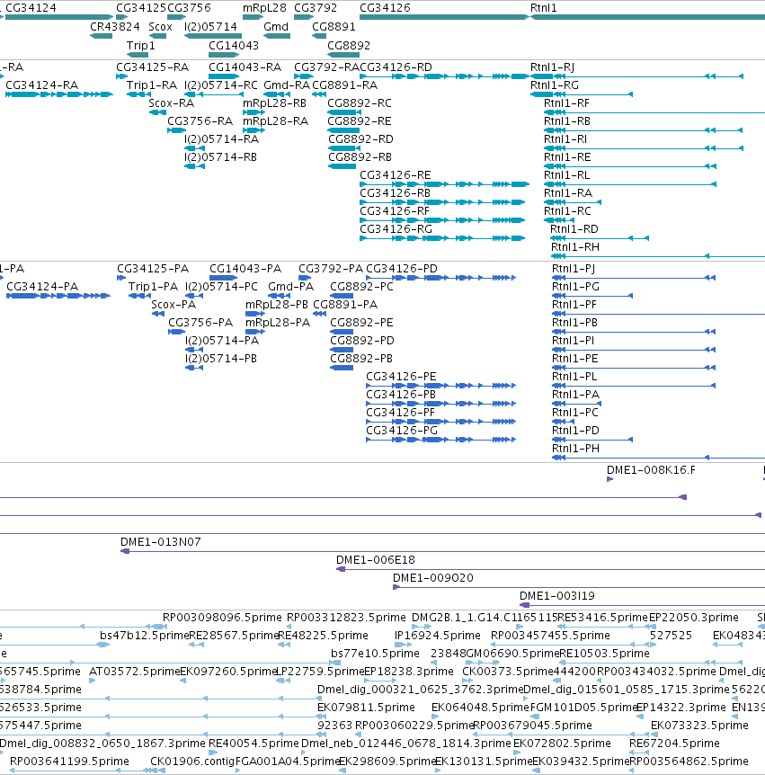
Task: Select the Rtnl1-RD transcript label
Action: pos(574,229)
